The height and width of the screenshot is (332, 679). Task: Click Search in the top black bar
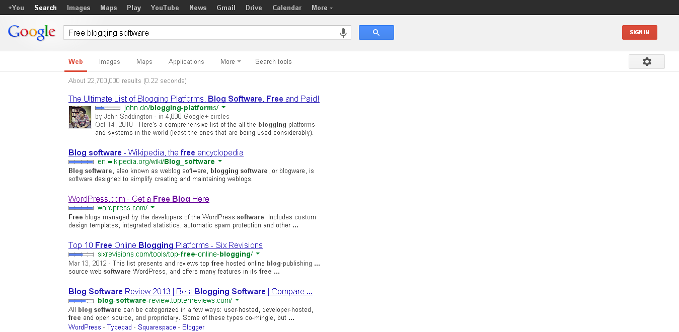pos(45,8)
